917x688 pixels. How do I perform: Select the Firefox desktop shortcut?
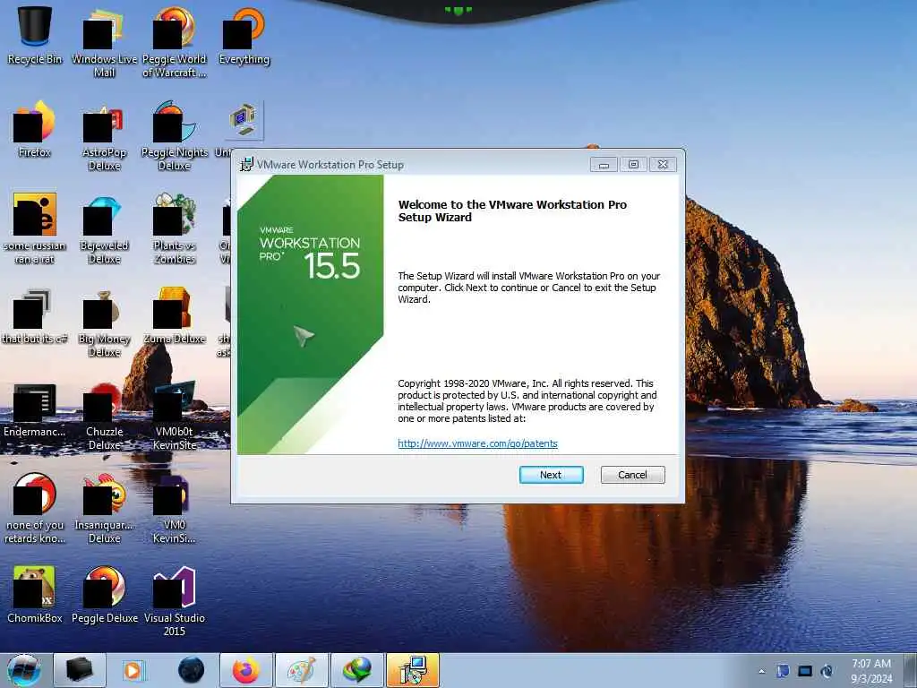35,129
